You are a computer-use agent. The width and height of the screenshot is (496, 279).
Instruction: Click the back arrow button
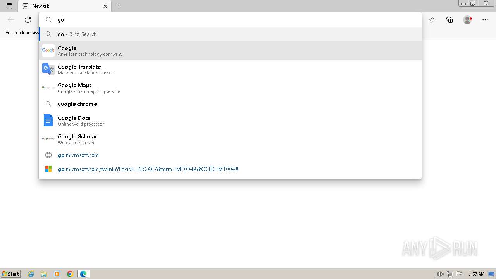pos(11,20)
